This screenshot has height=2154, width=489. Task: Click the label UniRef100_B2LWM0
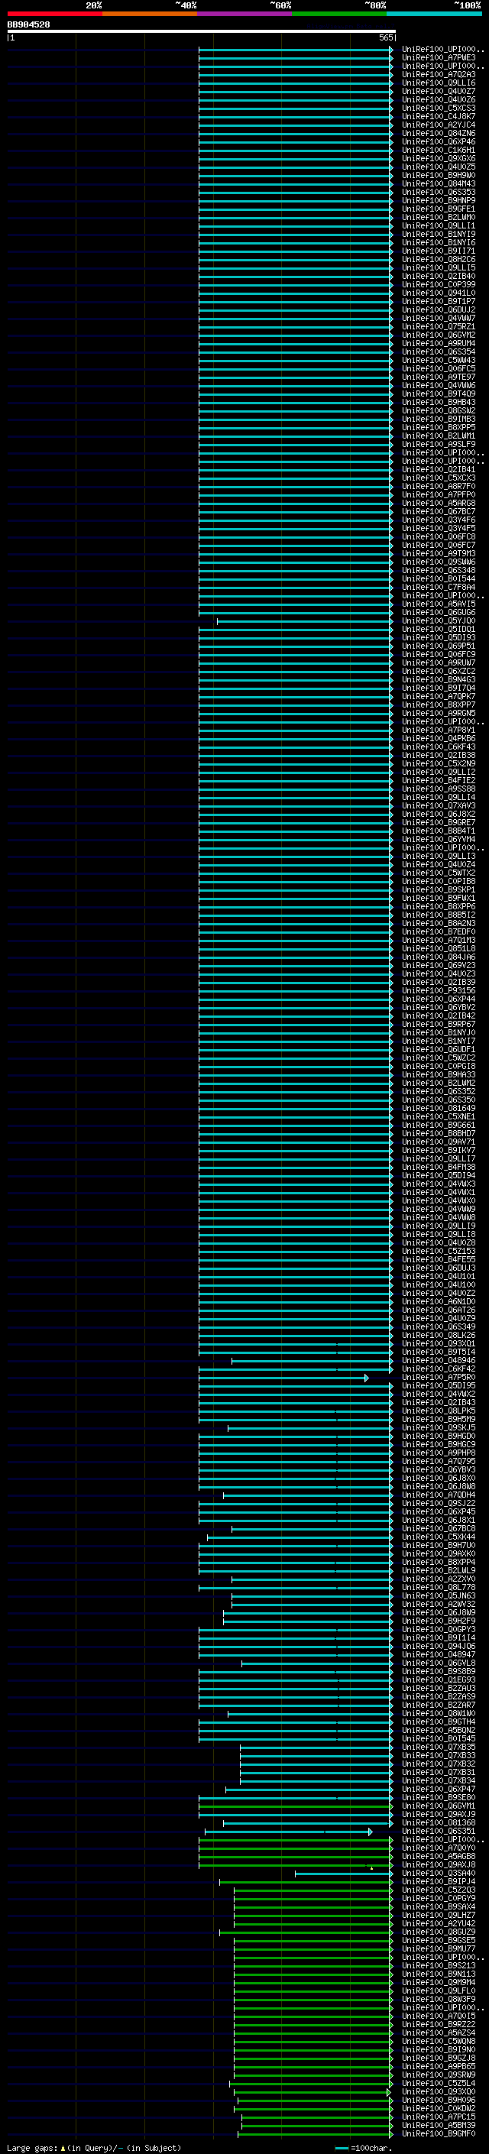click(439, 218)
